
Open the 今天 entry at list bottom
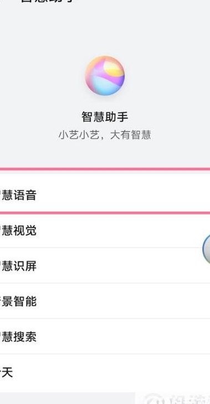coord(105,373)
